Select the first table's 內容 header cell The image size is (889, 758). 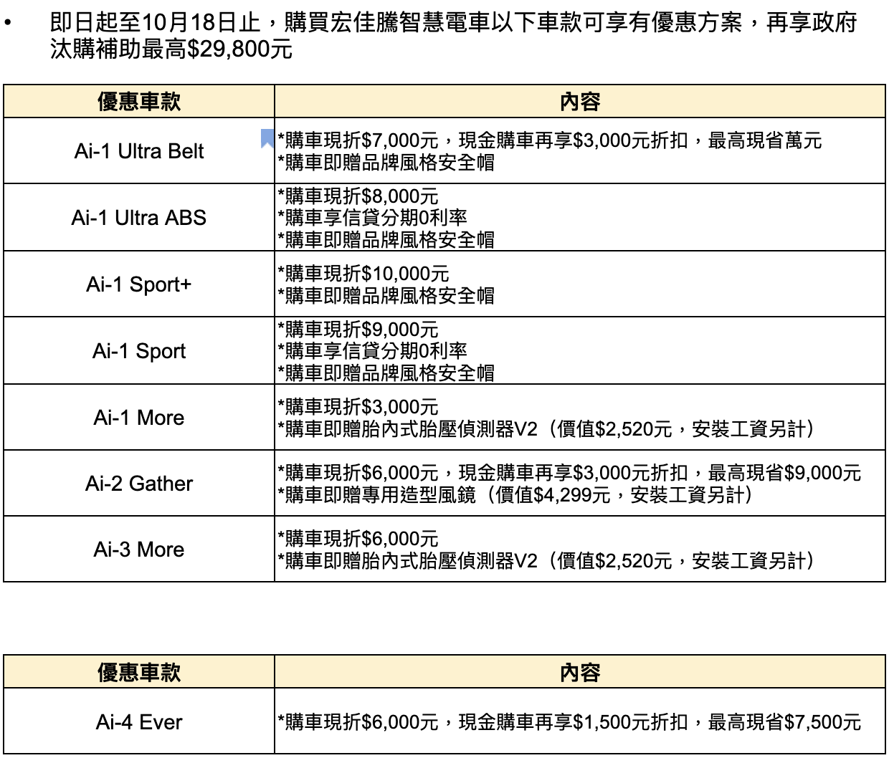pos(579,102)
